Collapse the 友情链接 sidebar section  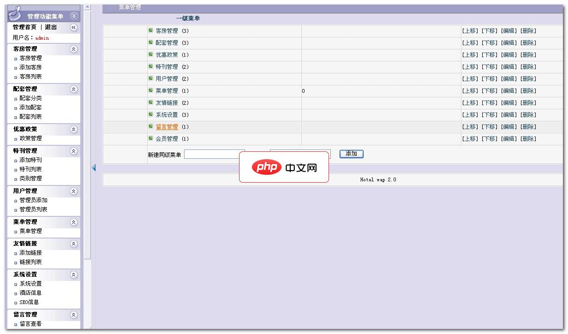click(x=74, y=244)
